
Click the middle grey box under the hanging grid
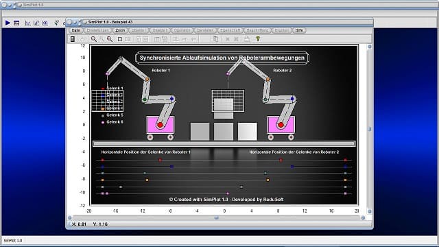(224, 131)
